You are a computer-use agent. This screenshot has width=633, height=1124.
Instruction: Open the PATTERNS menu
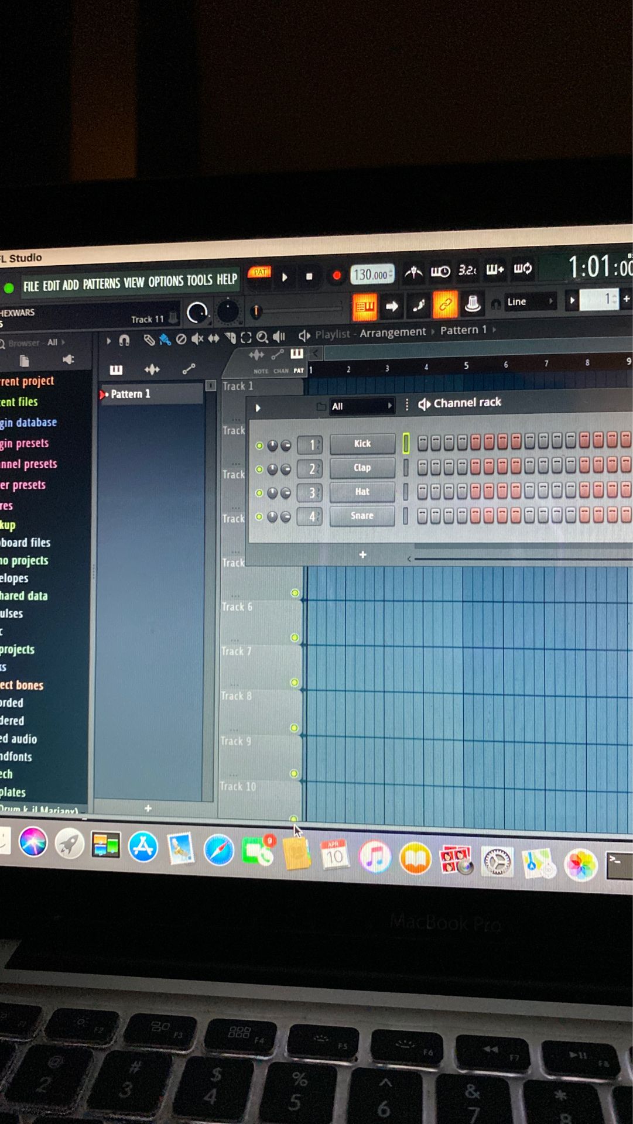point(101,284)
